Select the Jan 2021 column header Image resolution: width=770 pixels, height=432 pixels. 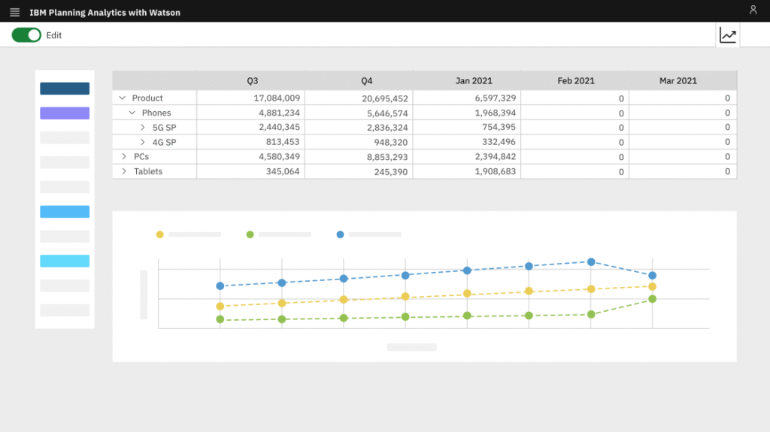click(x=466, y=80)
